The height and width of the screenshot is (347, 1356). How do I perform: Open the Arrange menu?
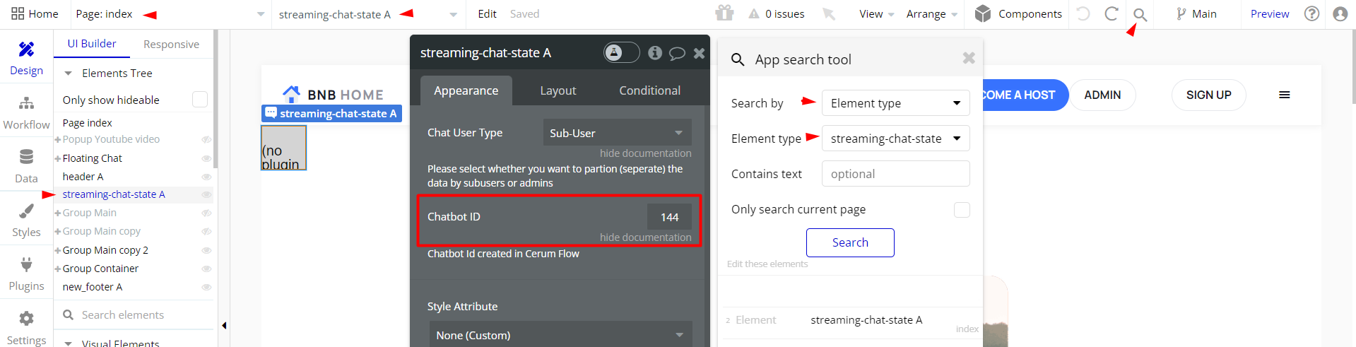coord(931,14)
